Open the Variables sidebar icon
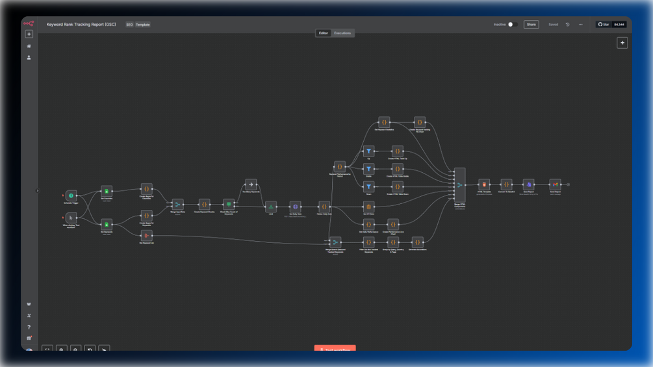This screenshot has height=367, width=653. click(29, 316)
